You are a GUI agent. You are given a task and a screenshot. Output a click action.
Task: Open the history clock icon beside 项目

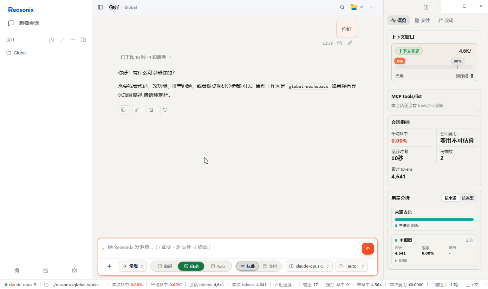click(51, 40)
